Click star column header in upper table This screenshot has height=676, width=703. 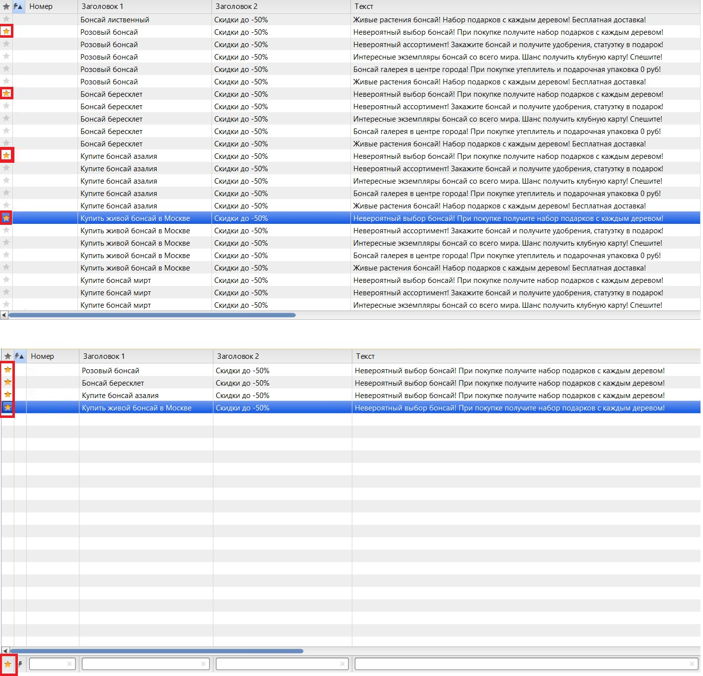point(6,7)
